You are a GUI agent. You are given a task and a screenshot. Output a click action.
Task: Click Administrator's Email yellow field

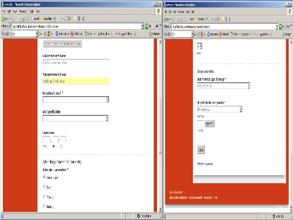tap(76, 81)
